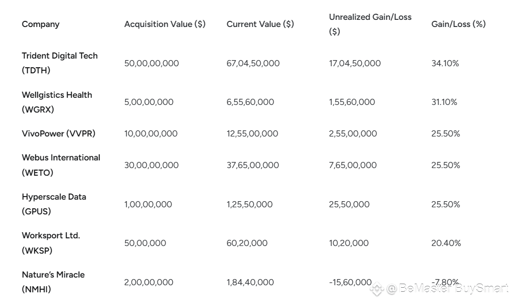Select the Nature's Miracle (NMHI) company cell
This screenshot has height=302, width=512.
(53, 282)
